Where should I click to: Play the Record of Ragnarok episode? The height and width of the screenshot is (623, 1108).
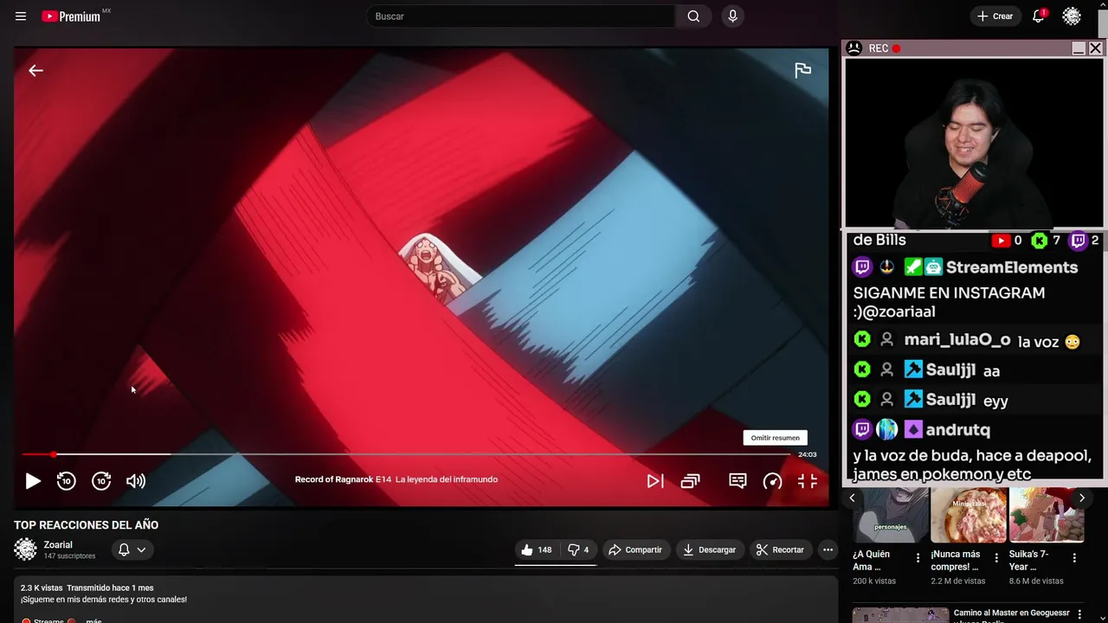click(33, 481)
